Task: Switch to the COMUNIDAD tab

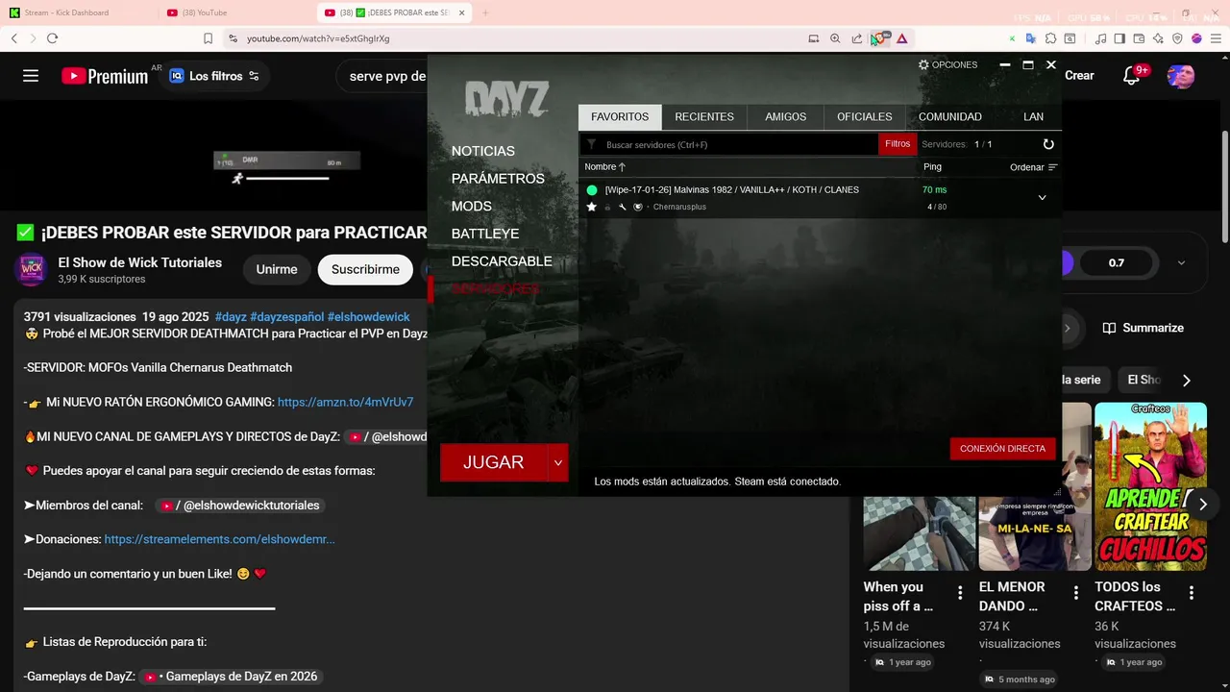Action: (950, 117)
